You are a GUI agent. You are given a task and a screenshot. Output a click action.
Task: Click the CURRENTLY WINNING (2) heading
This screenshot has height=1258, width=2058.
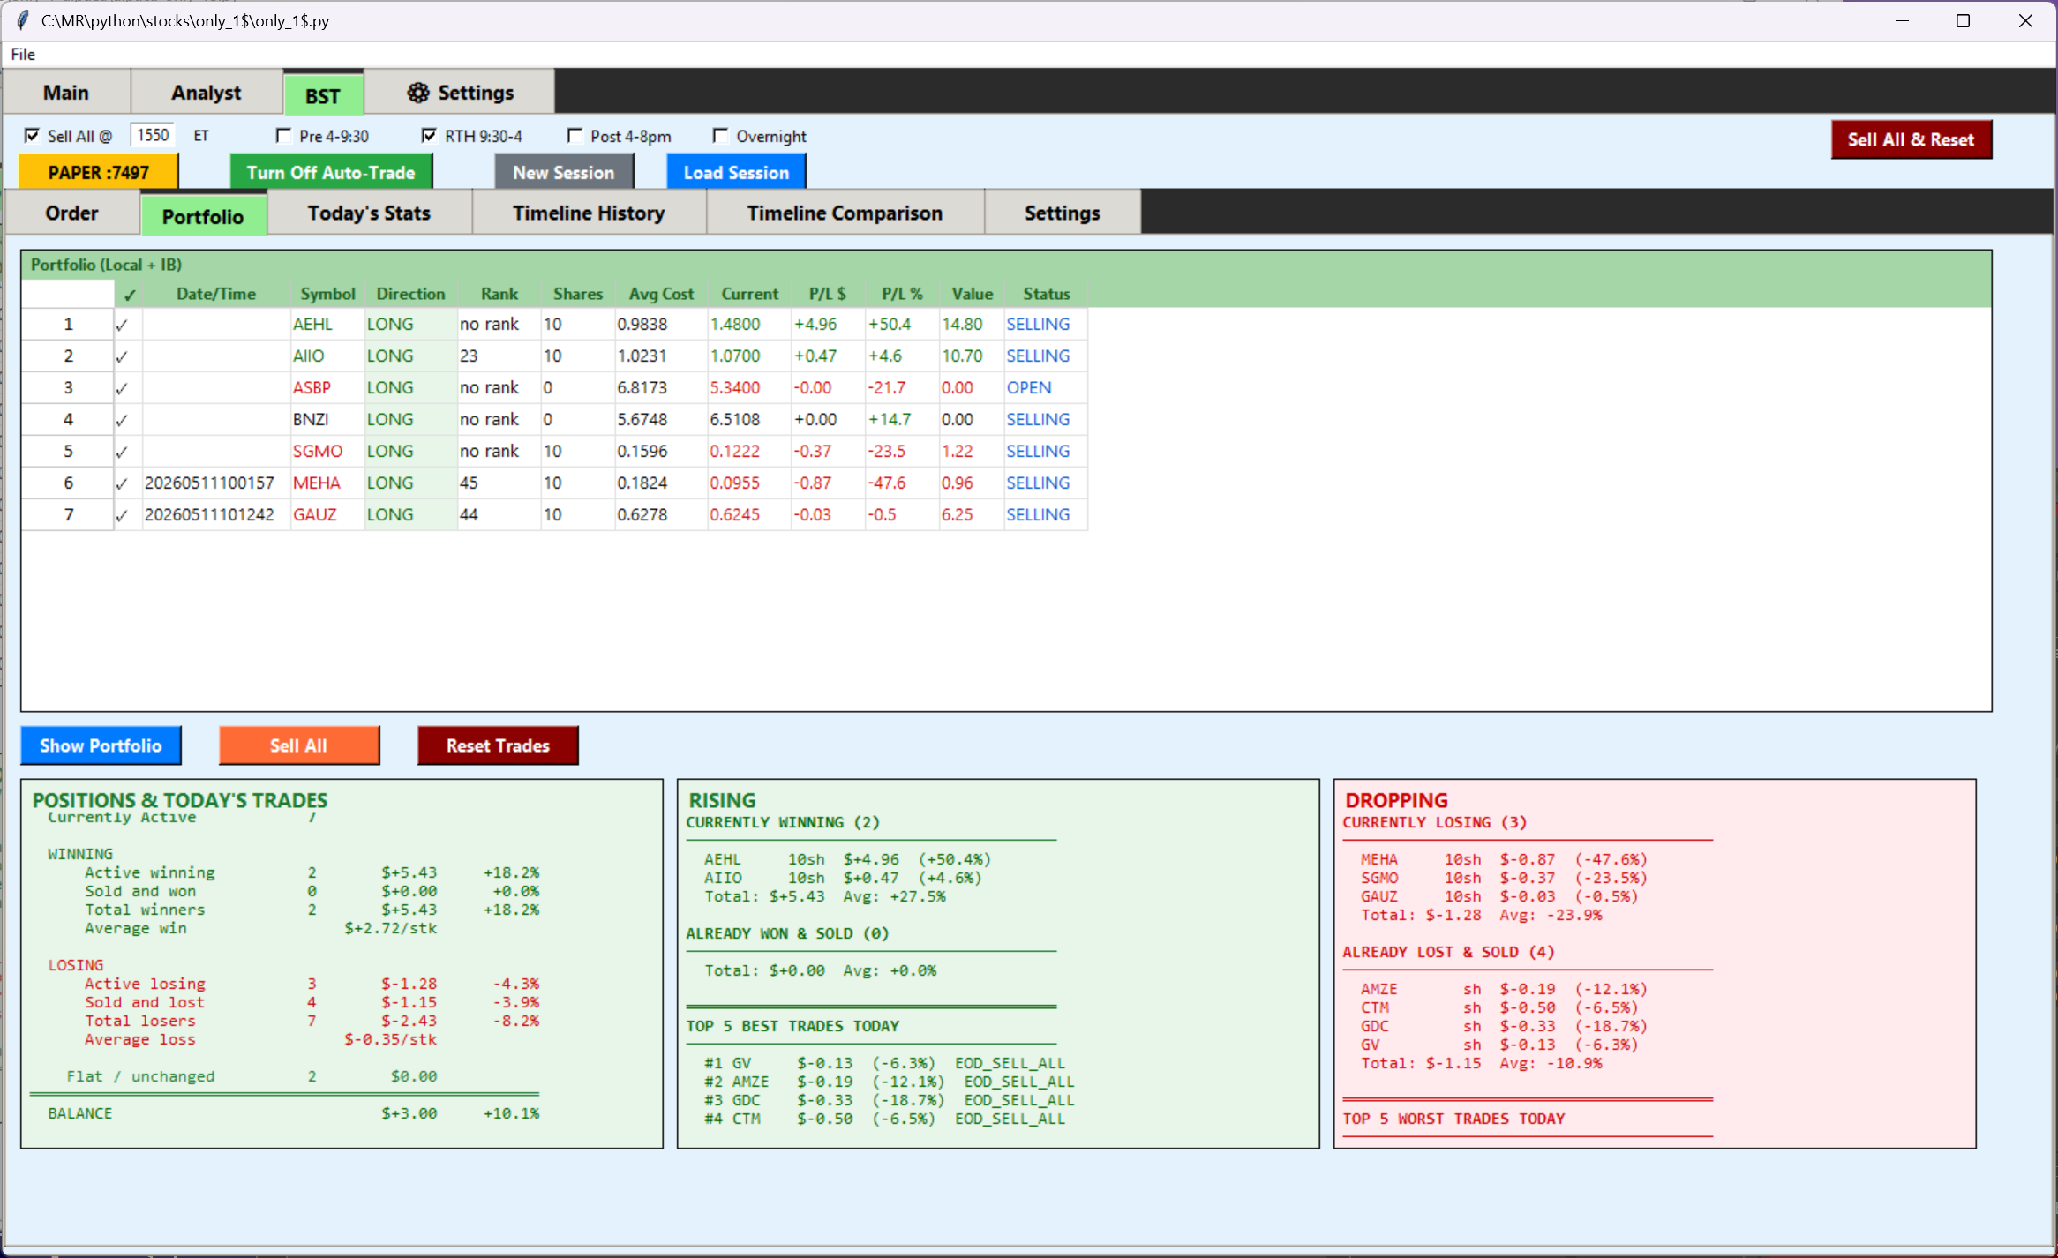783,822
